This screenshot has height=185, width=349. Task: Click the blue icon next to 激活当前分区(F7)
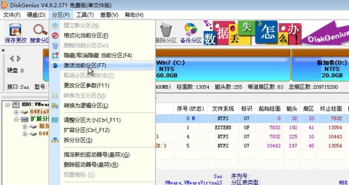click(x=55, y=66)
